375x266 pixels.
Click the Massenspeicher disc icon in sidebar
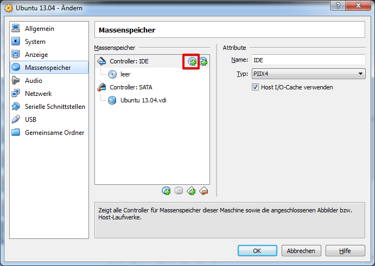click(x=16, y=67)
